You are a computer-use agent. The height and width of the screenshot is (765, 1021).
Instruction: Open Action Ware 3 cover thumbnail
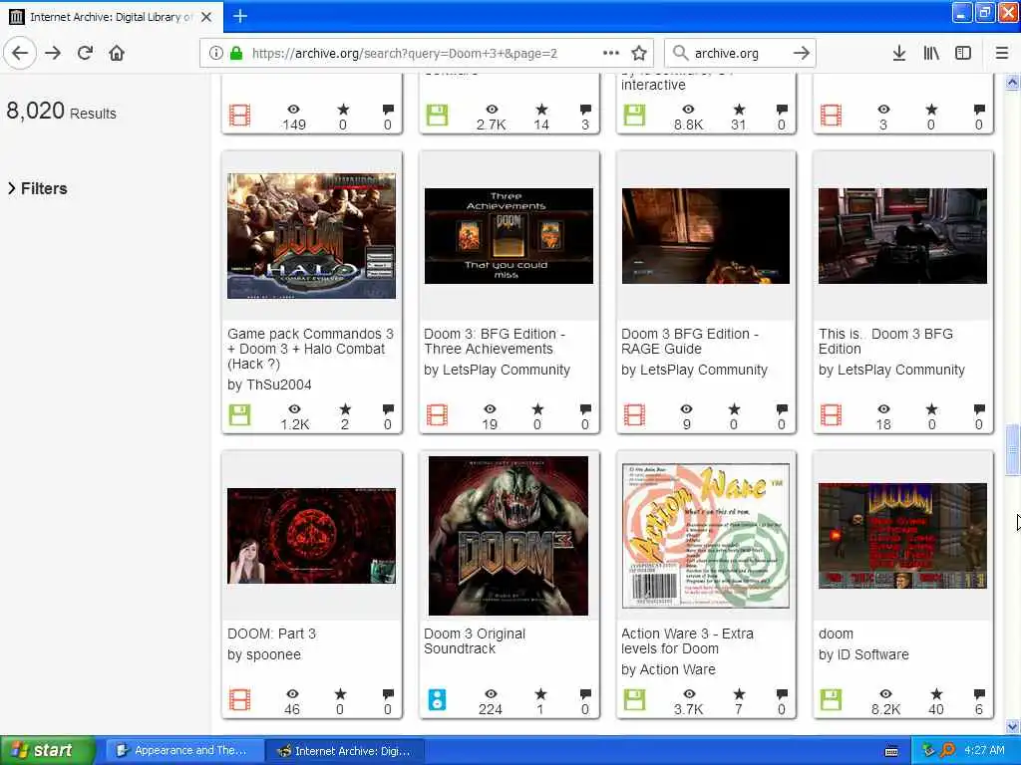(x=706, y=535)
